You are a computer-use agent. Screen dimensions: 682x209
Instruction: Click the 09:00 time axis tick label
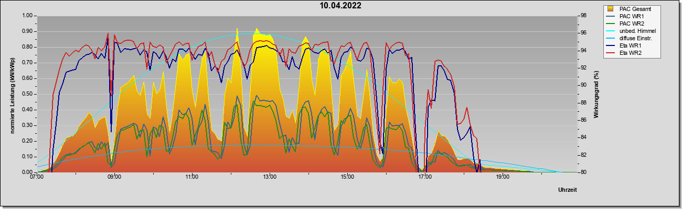(x=114, y=177)
